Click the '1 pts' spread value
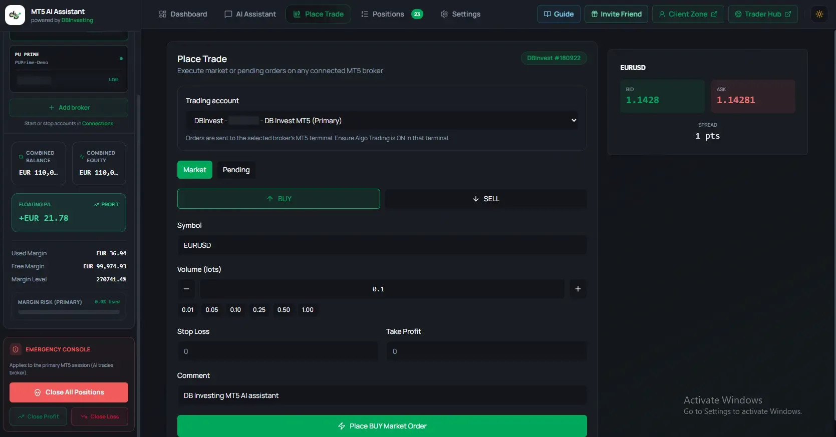 click(707, 136)
